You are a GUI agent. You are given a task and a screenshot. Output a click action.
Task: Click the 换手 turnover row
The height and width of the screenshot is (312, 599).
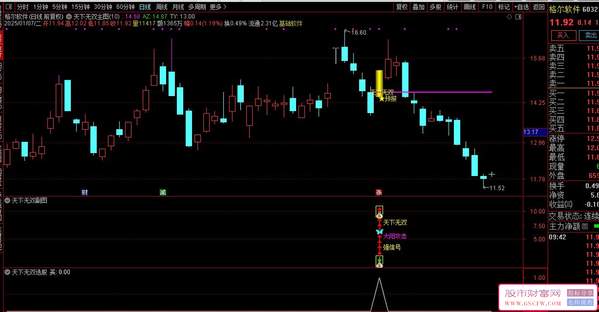[574, 186]
